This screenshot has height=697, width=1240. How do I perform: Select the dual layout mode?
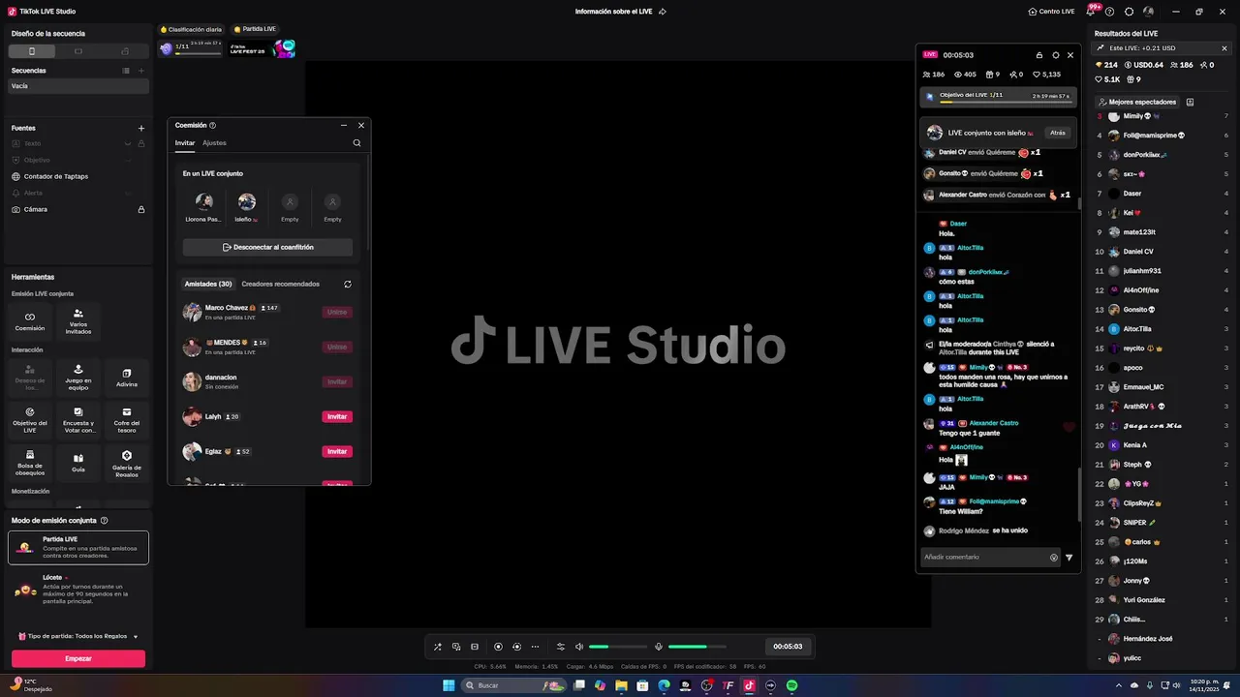[x=125, y=51]
